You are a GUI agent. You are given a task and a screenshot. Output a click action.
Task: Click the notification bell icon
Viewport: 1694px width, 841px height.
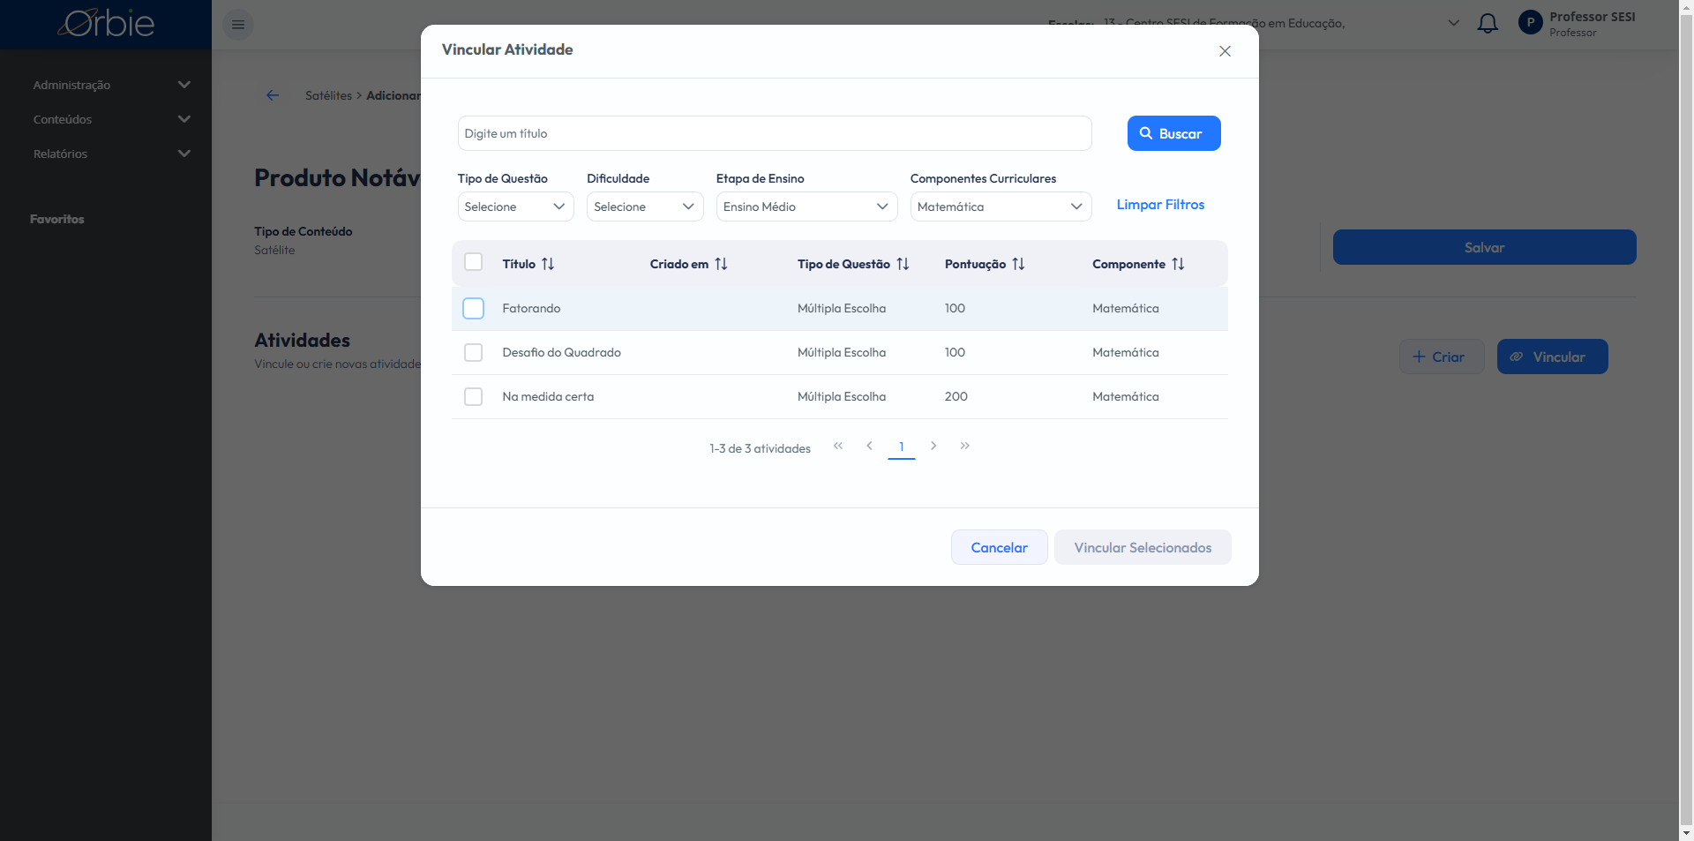tap(1488, 24)
